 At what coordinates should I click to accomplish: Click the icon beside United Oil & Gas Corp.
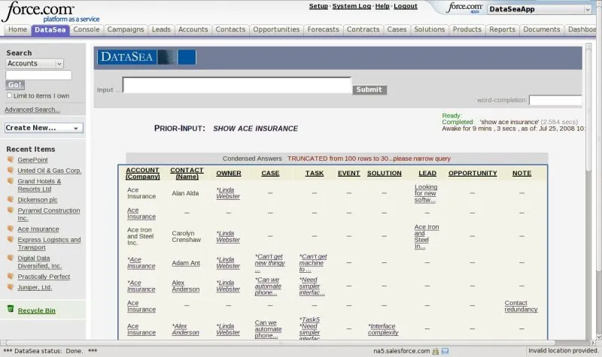coord(11,171)
